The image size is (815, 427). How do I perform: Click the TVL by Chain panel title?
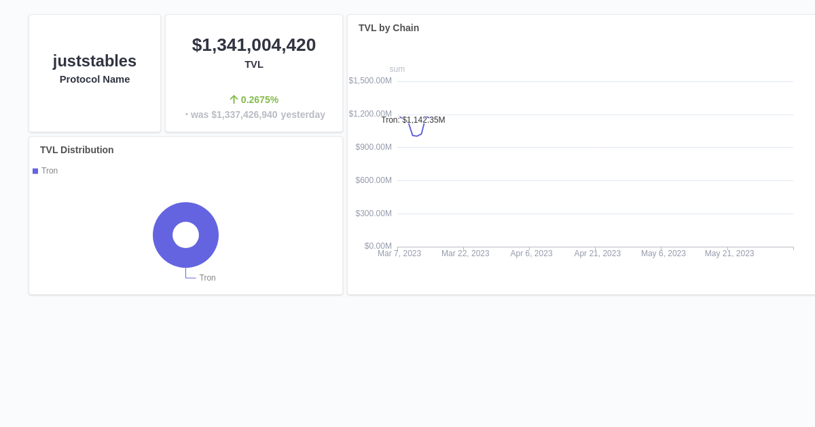click(x=388, y=28)
